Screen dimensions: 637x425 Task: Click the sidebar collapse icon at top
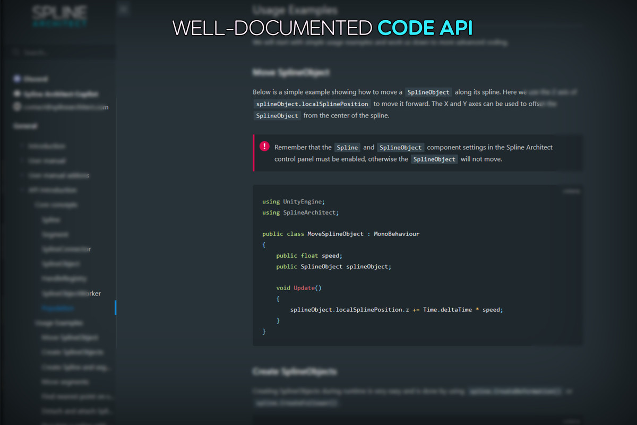123,9
